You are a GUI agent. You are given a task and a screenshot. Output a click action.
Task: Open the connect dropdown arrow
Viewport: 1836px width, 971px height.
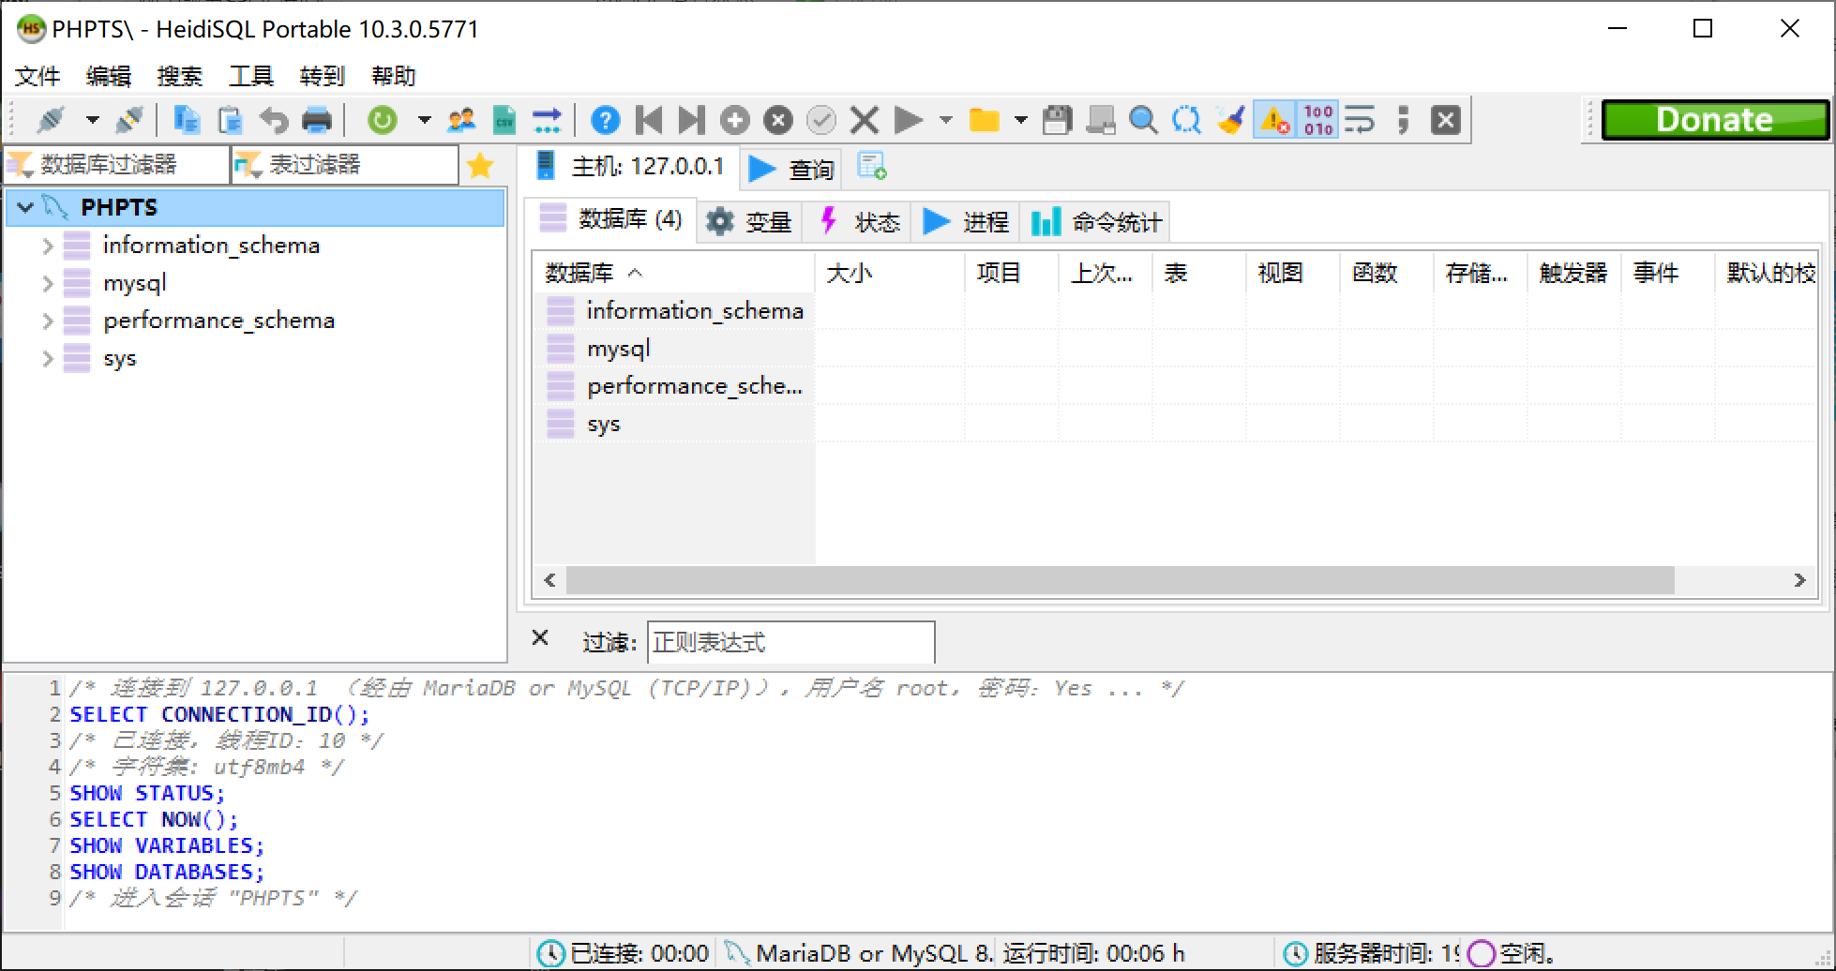[92, 120]
